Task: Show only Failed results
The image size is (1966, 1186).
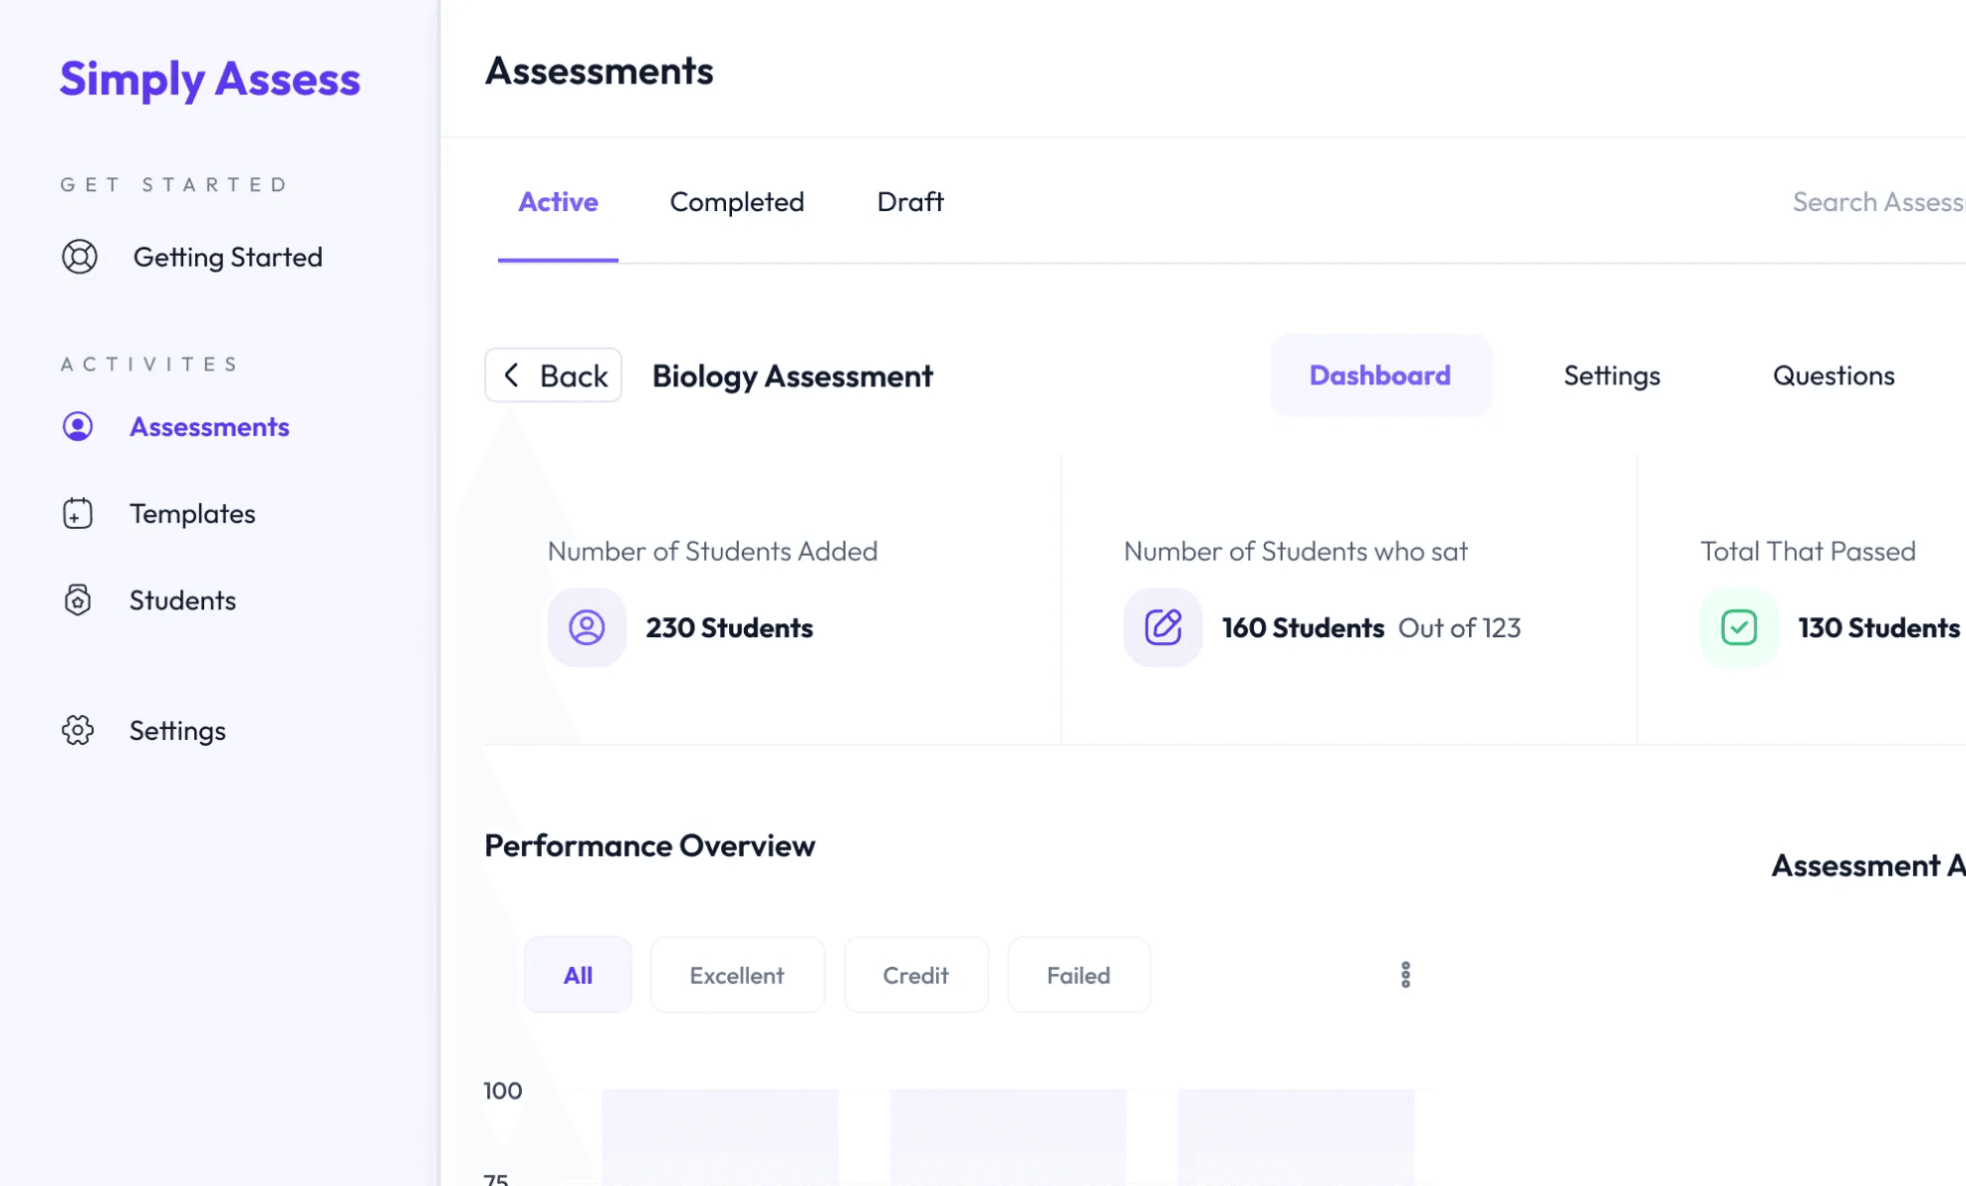Action: click(x=1078, y=975)
